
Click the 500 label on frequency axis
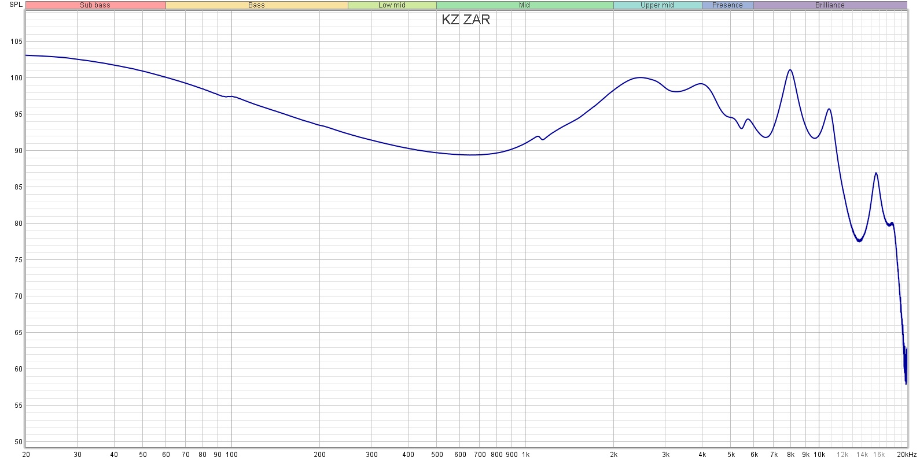point(437,455)
